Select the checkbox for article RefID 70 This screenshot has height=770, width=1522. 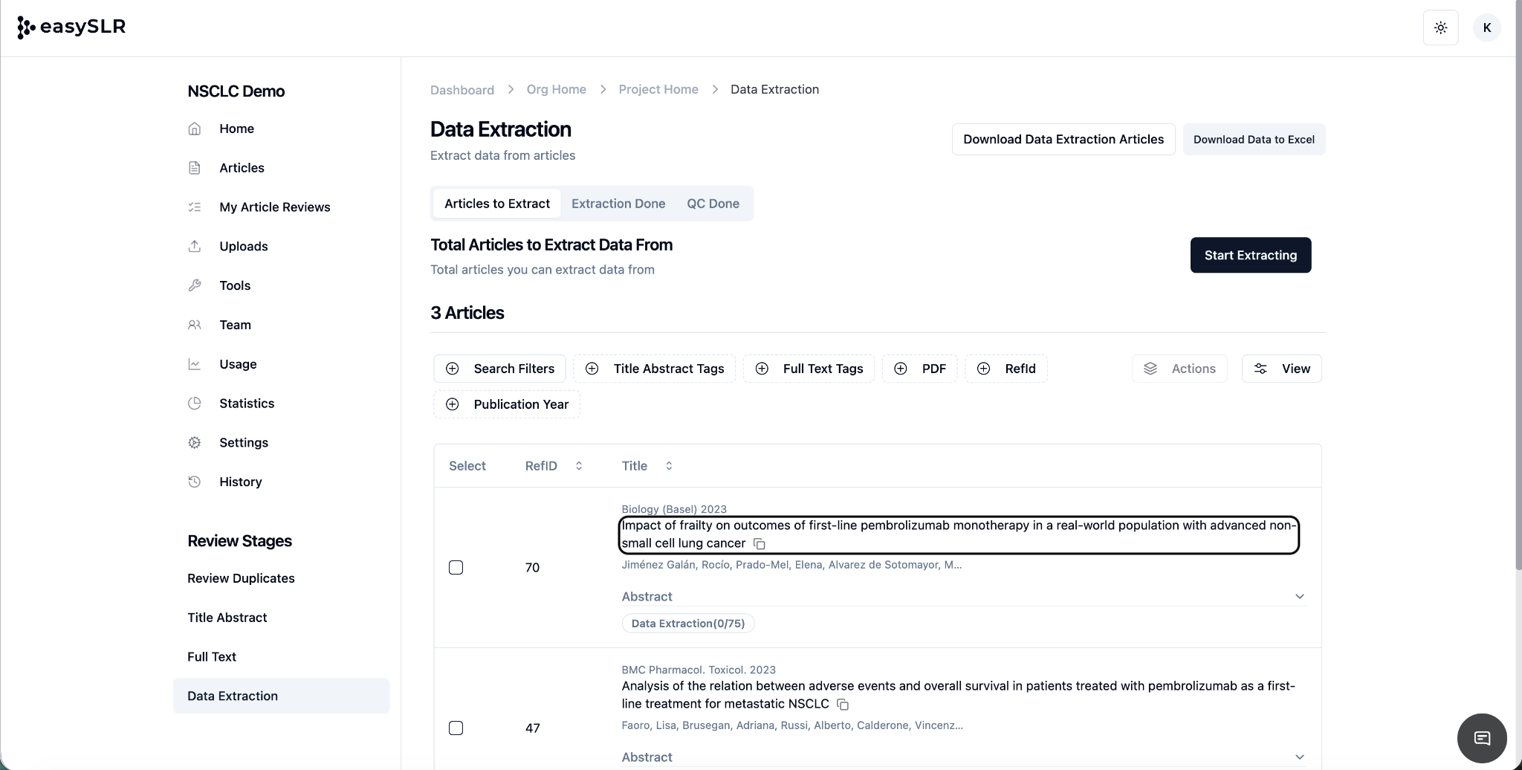click(x=456, y=568)
